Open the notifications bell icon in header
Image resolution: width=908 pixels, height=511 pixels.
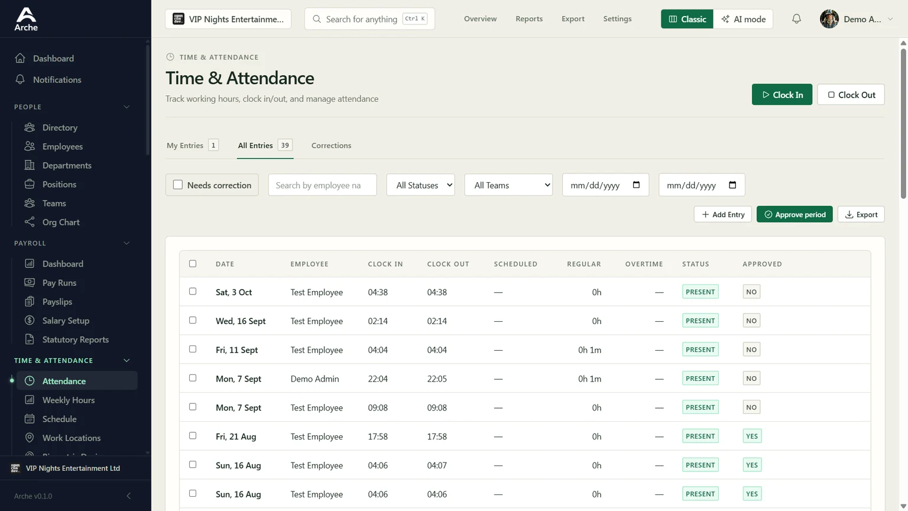[796, 19]
